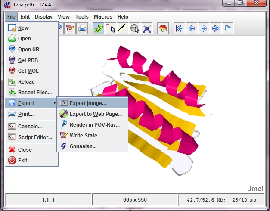This screenshot has height=211, width=270.
Task: Click the Export Image camera icon
Action: point(64,103)
